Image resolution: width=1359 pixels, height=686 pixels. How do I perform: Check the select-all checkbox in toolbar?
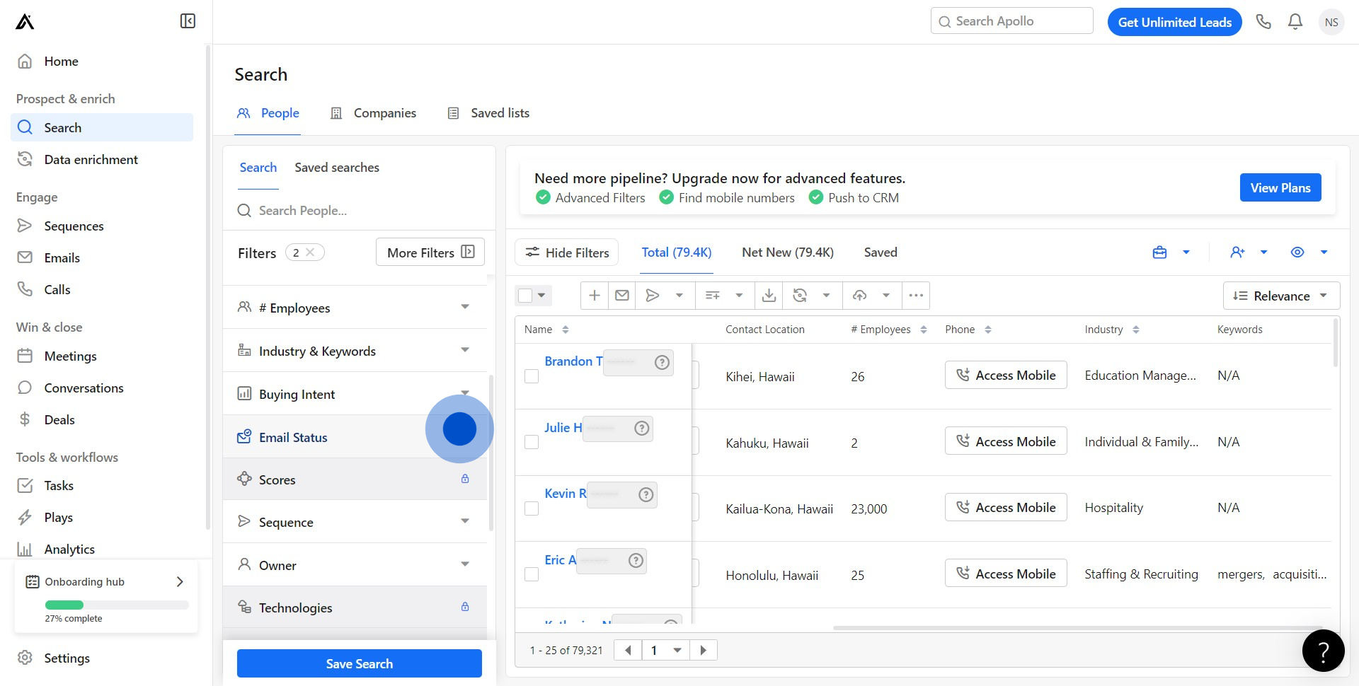[525, 296]
